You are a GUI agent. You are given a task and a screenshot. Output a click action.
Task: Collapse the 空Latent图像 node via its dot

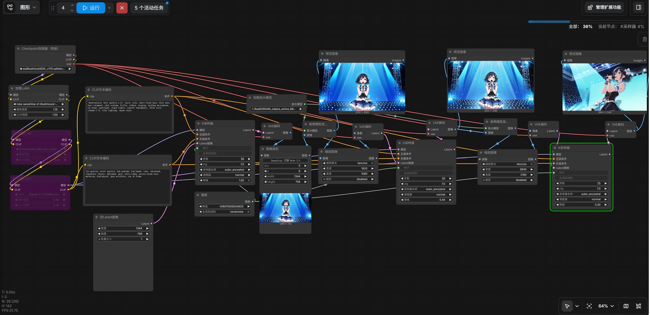coord(96,217)
